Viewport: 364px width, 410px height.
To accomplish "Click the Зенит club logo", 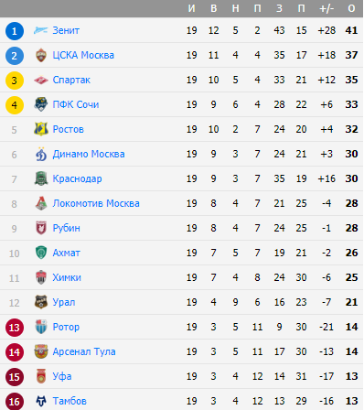I will (x=41, y=30).
